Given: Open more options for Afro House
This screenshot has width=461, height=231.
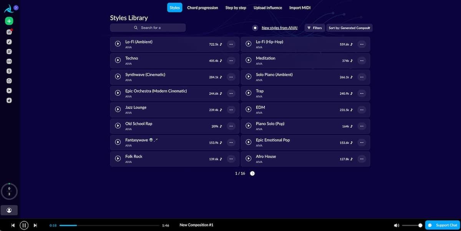Looking at the screenshot, I should (x=362, y=159).
